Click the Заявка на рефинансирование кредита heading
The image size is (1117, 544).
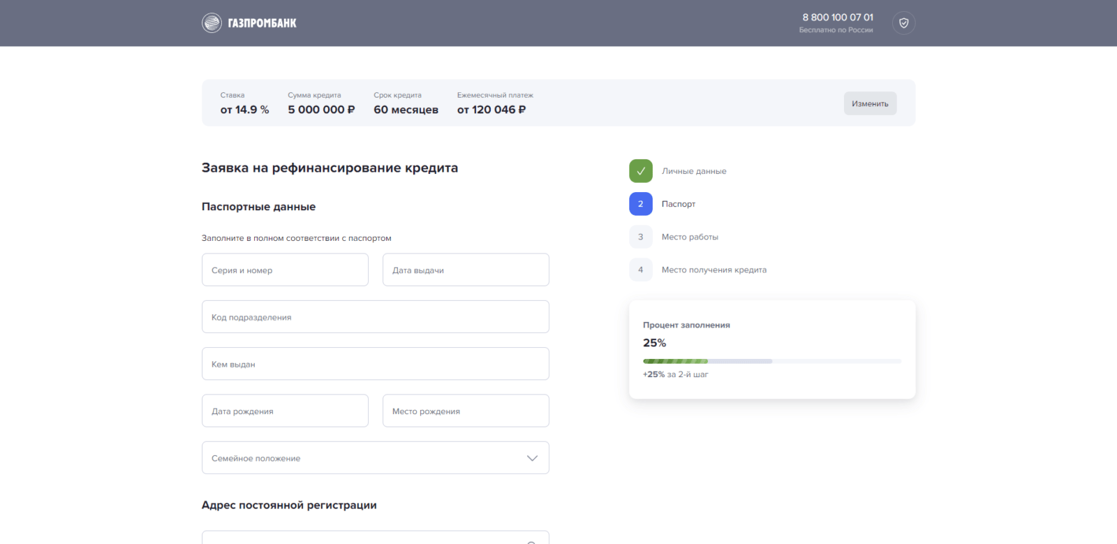click(330, 168)
